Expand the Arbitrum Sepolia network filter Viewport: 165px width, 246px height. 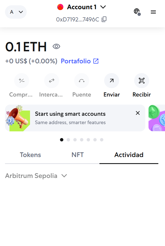[36, 176]
